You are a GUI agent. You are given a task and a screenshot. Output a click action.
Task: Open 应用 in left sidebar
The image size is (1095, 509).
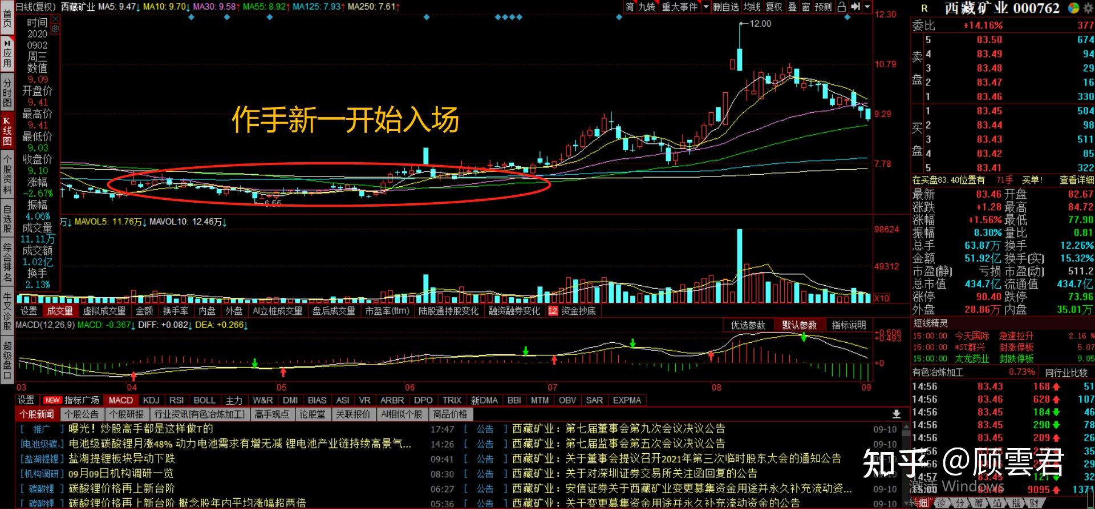pos(7,54)
